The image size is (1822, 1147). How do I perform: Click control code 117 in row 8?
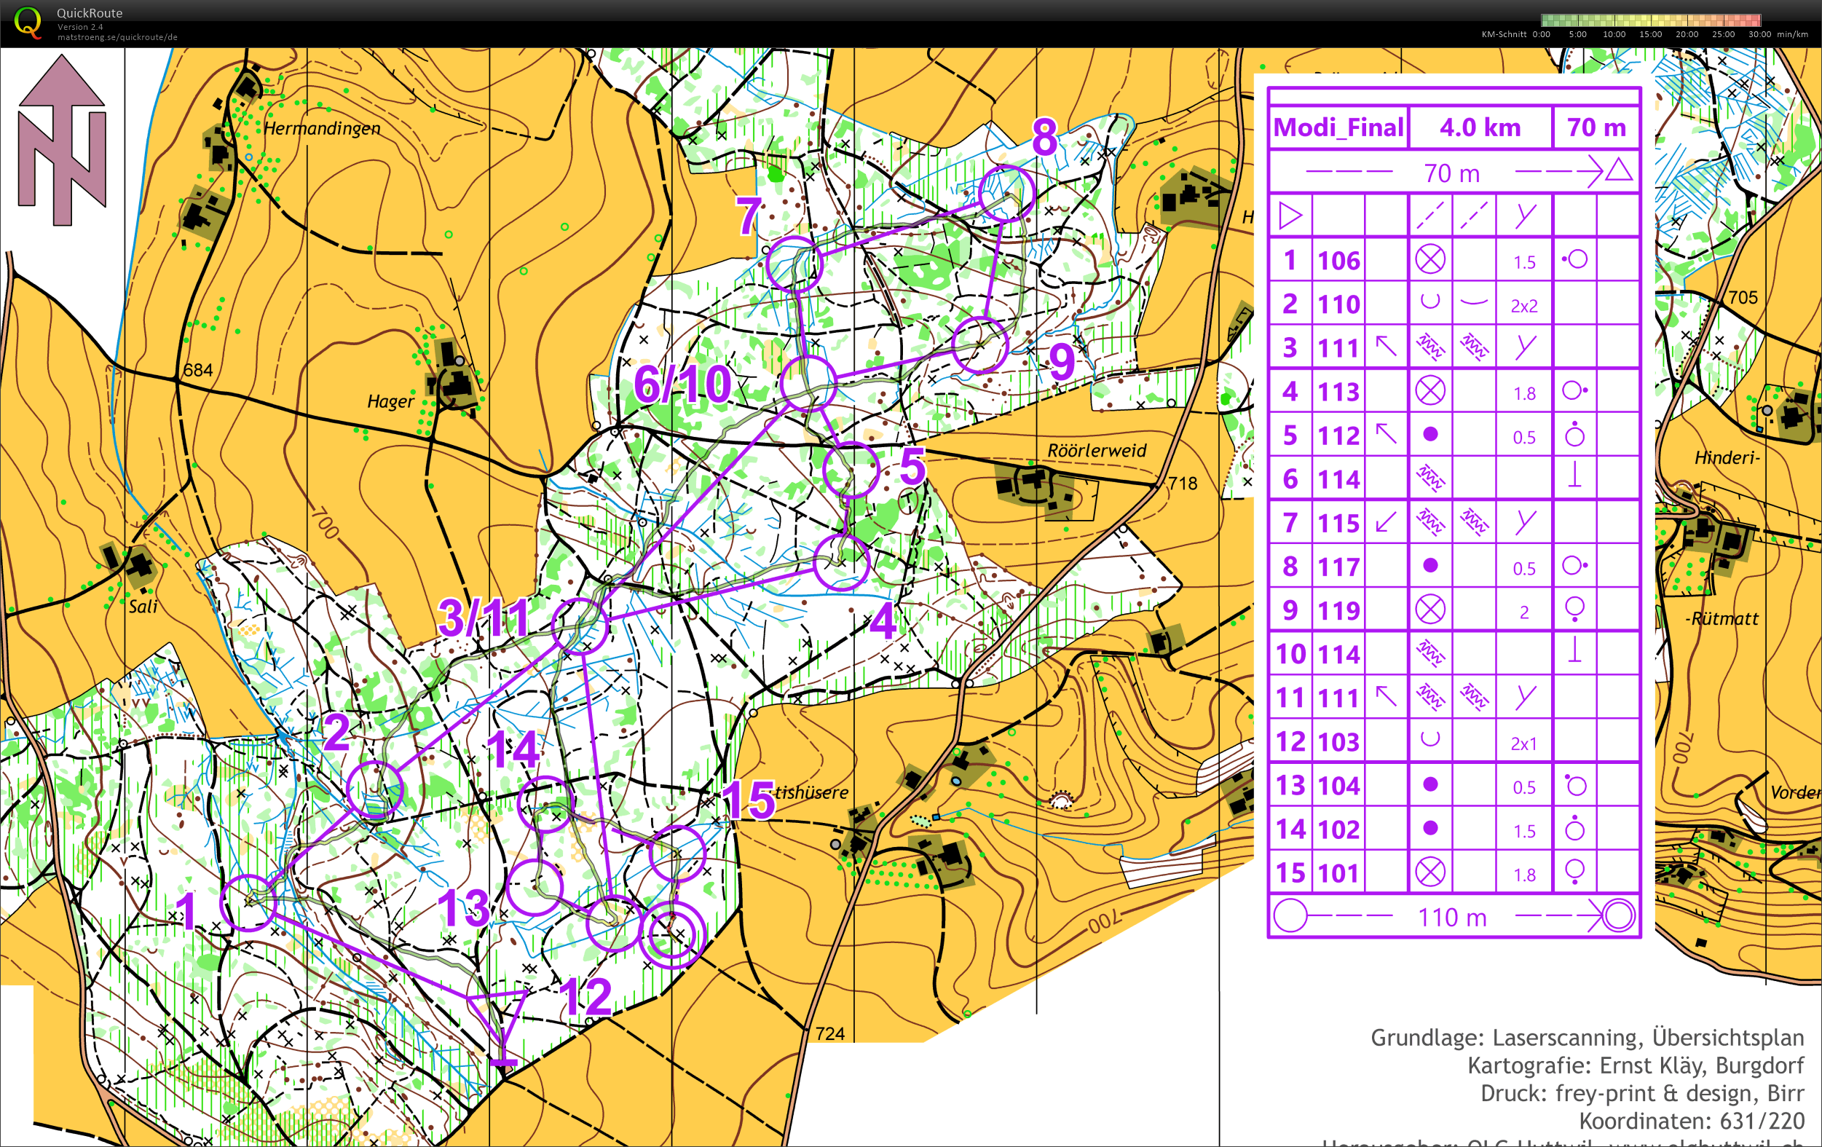tap(1338, 567)
